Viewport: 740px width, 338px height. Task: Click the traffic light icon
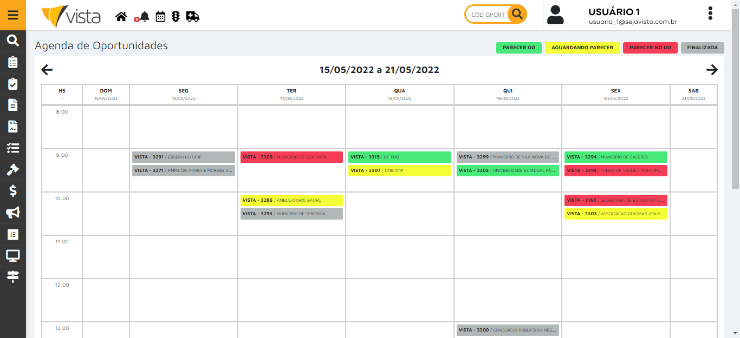(176, 17)
